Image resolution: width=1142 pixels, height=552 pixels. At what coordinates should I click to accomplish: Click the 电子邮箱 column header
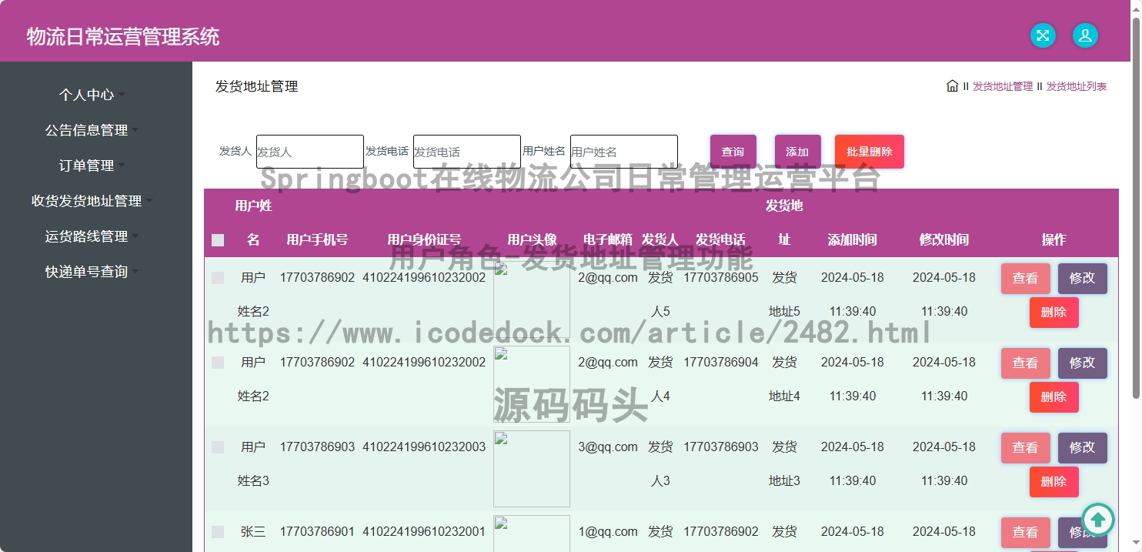coord(608,239)
